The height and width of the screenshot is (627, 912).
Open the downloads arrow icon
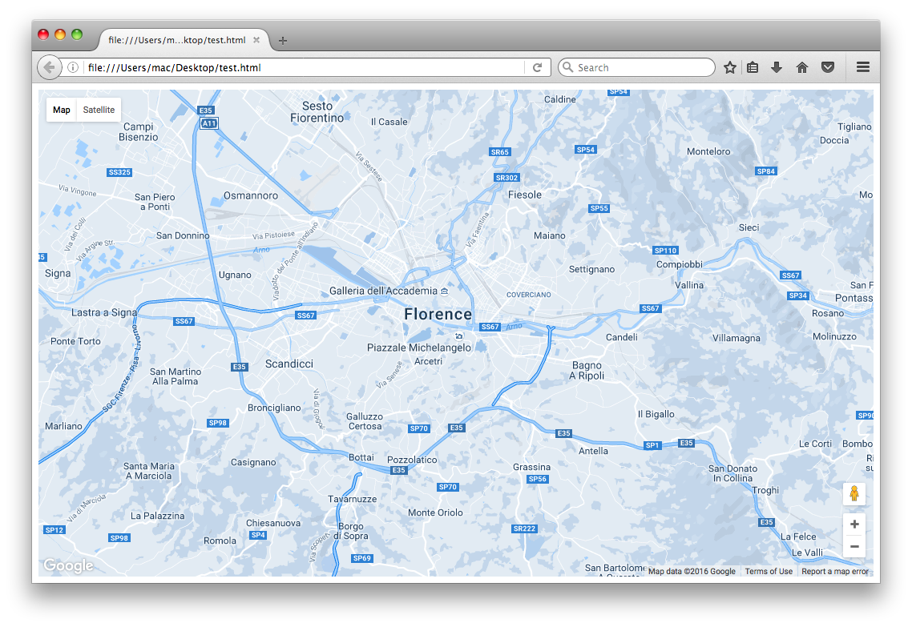777,67
